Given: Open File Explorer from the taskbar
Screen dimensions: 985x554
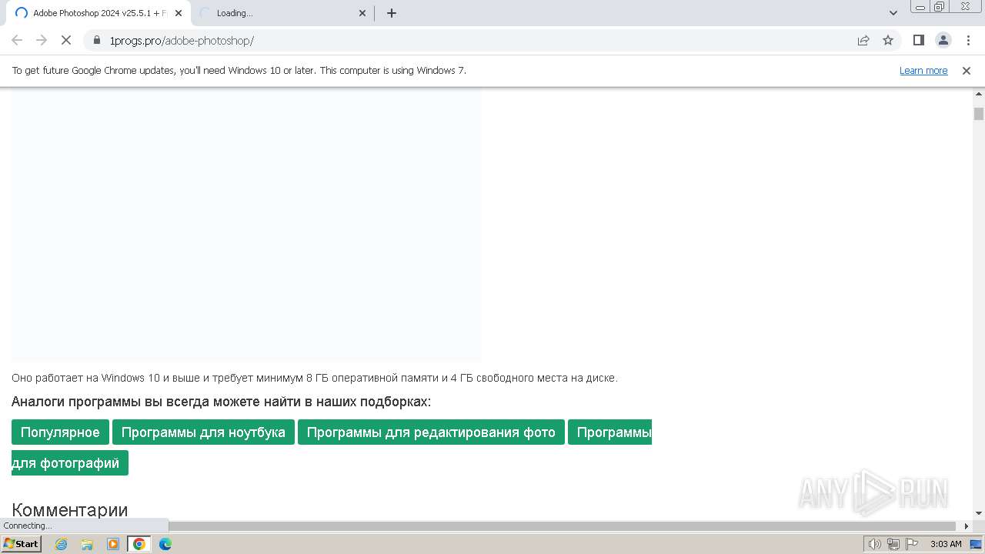Looking at the screenshot, I should [87, 544].
